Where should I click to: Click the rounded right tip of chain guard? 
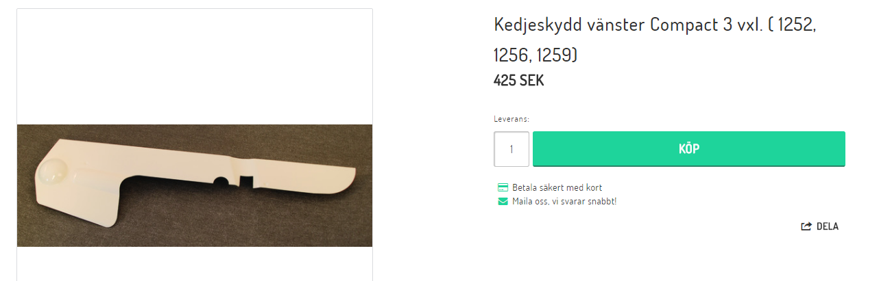(346, 179)
